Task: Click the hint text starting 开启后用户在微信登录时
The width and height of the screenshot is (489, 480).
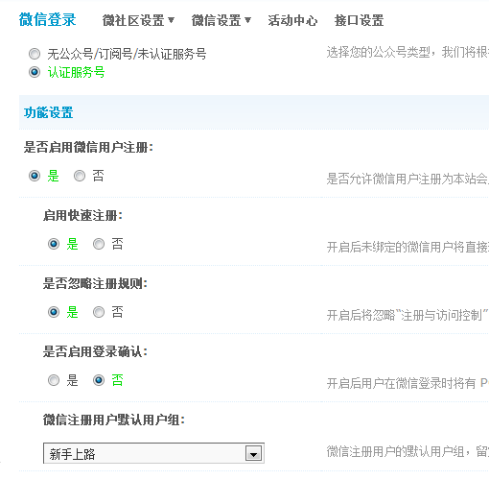Action: [407, 383]
